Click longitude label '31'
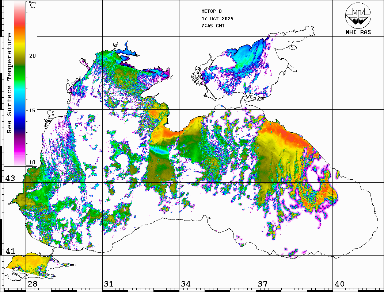384x292 pixels. [x=109, y=284]
